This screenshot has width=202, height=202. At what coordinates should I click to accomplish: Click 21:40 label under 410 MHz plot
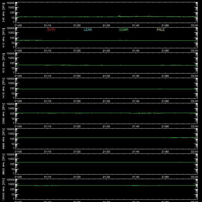(x=136, y=51)
